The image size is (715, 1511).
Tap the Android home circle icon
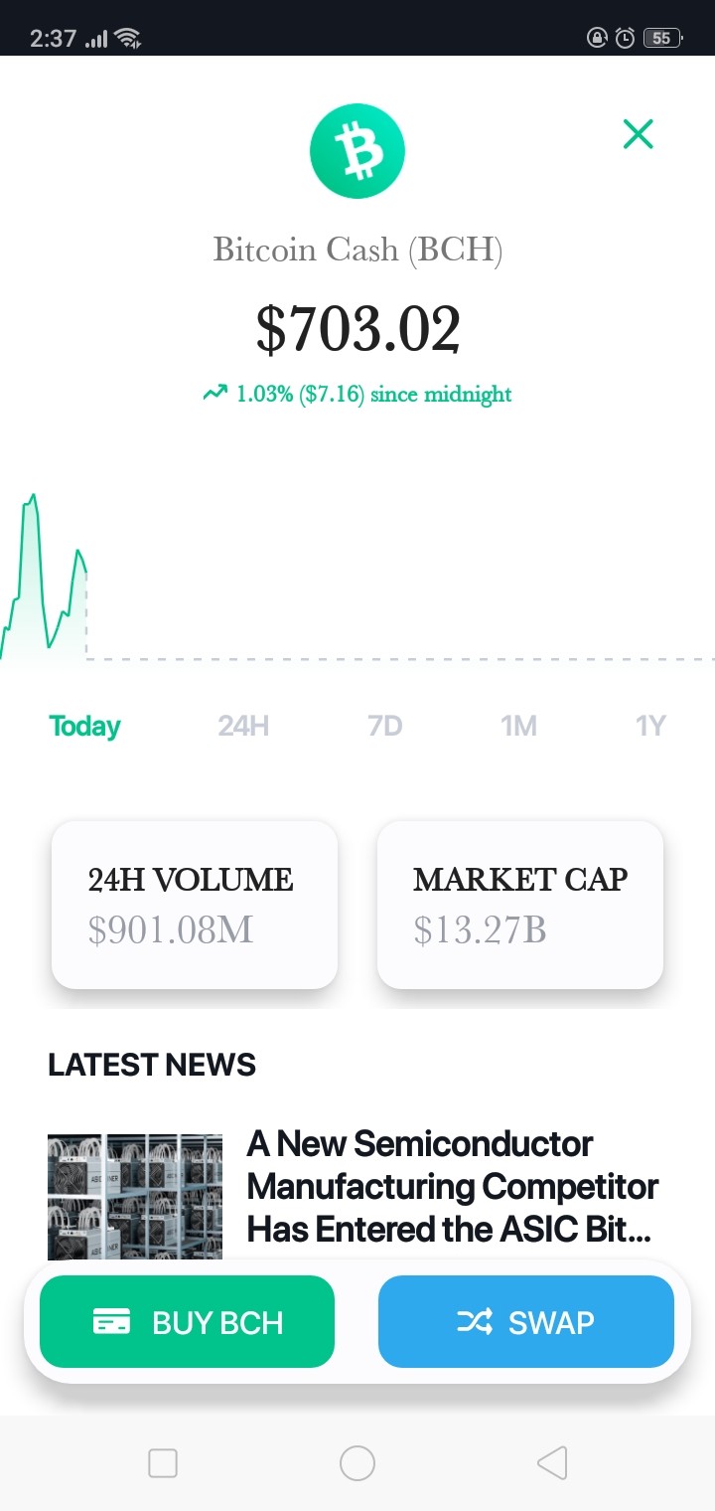tap(357, 1462)
